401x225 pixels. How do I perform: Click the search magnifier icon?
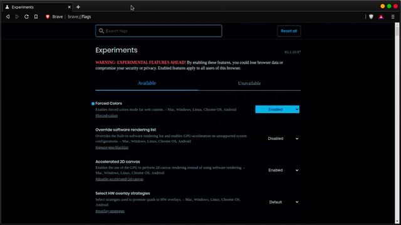click(x=102, y=31)
